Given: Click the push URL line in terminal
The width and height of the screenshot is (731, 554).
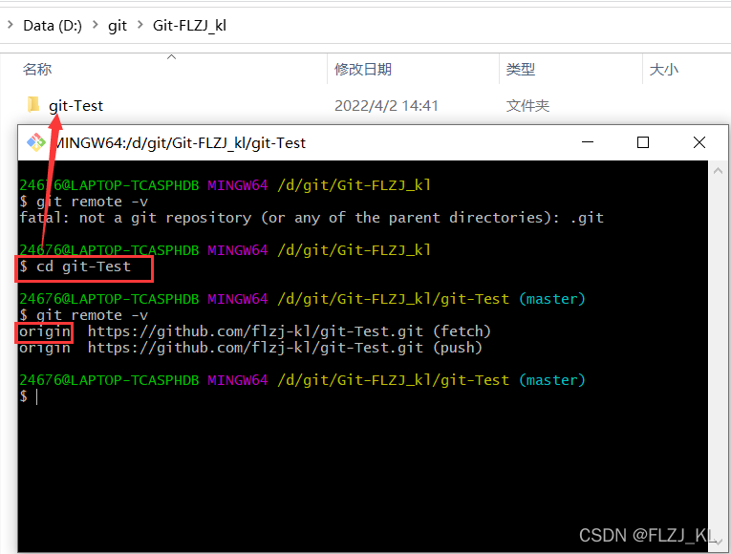Looking at the screenshot, I should [250, 348].
